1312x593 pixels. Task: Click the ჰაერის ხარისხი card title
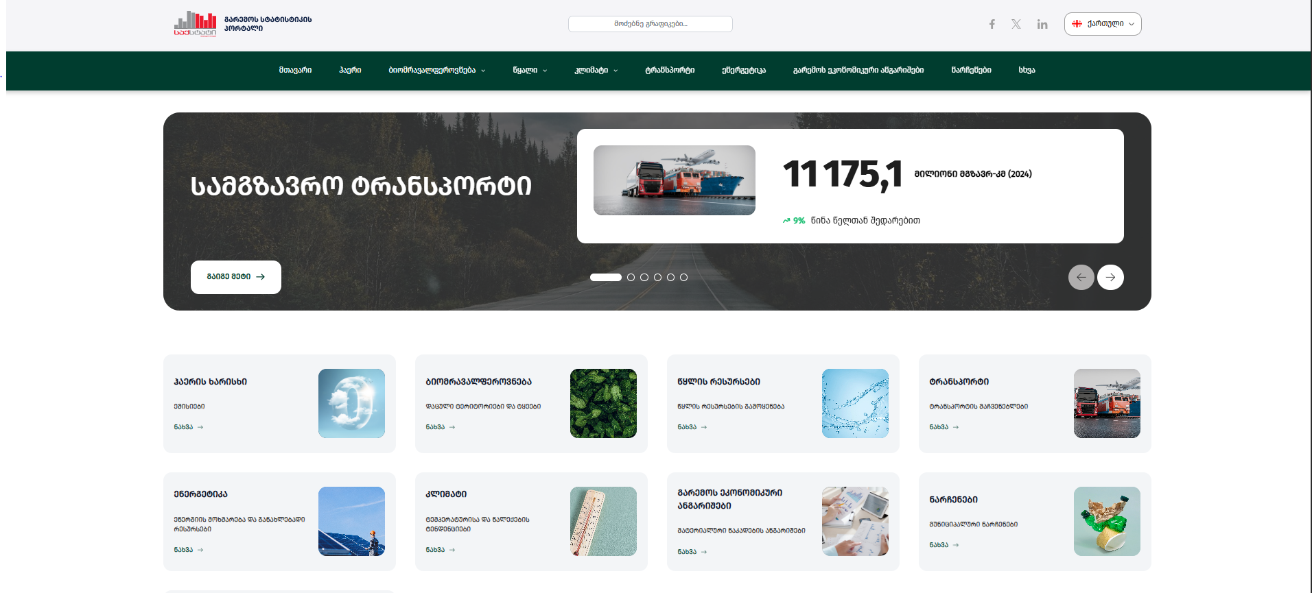coord(210,382)
